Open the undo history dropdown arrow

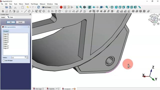30,7
